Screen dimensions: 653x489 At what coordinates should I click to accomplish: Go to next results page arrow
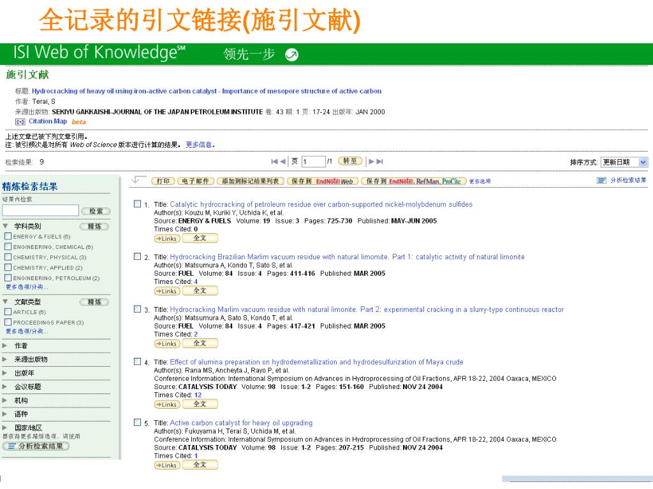coord(372,162)
